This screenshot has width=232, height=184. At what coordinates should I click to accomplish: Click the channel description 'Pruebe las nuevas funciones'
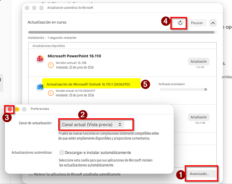tap(108, 136)
